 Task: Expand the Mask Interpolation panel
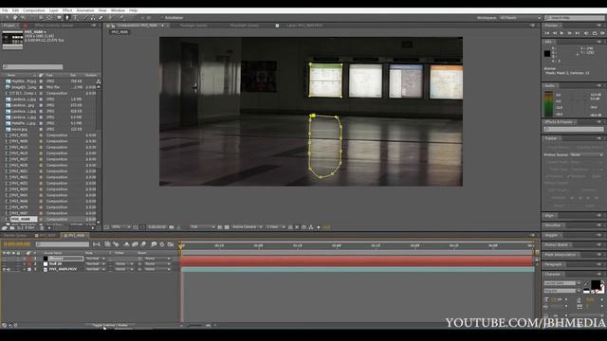point(561,255)
